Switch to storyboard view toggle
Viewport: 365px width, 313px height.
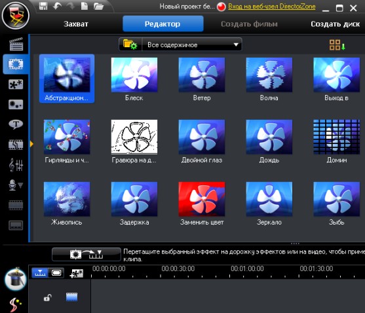pos(56,272)
